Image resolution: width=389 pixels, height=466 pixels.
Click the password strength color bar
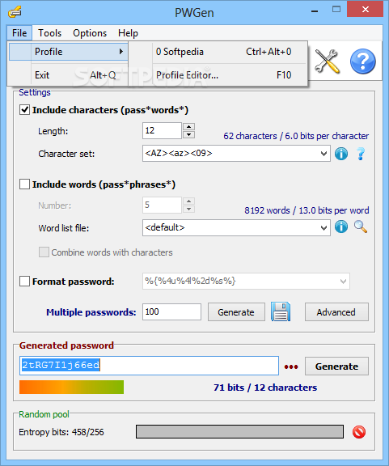pyautogui.click(x=71, y=387)
